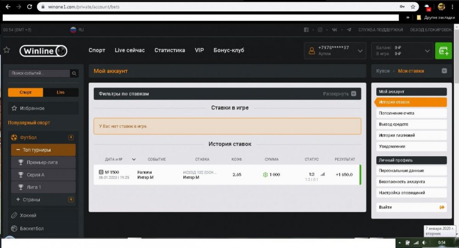The height and width of the screenshot is (248, 459).
Task: Select the Спорт sidebar toggle
Action: (26, 92)
